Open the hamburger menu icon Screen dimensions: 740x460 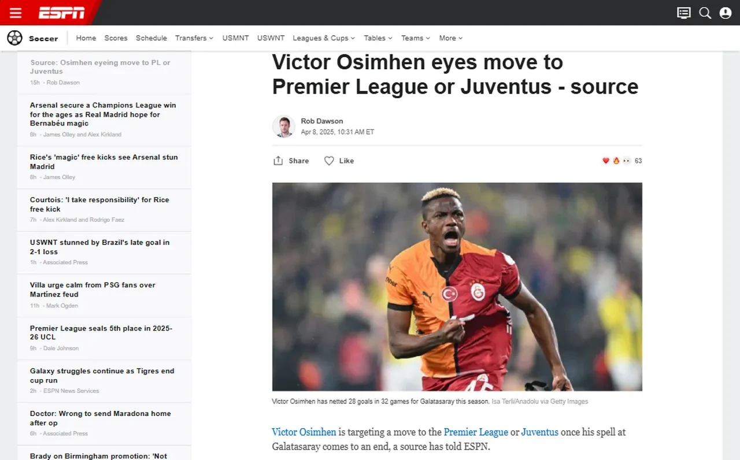coord(16,13)
